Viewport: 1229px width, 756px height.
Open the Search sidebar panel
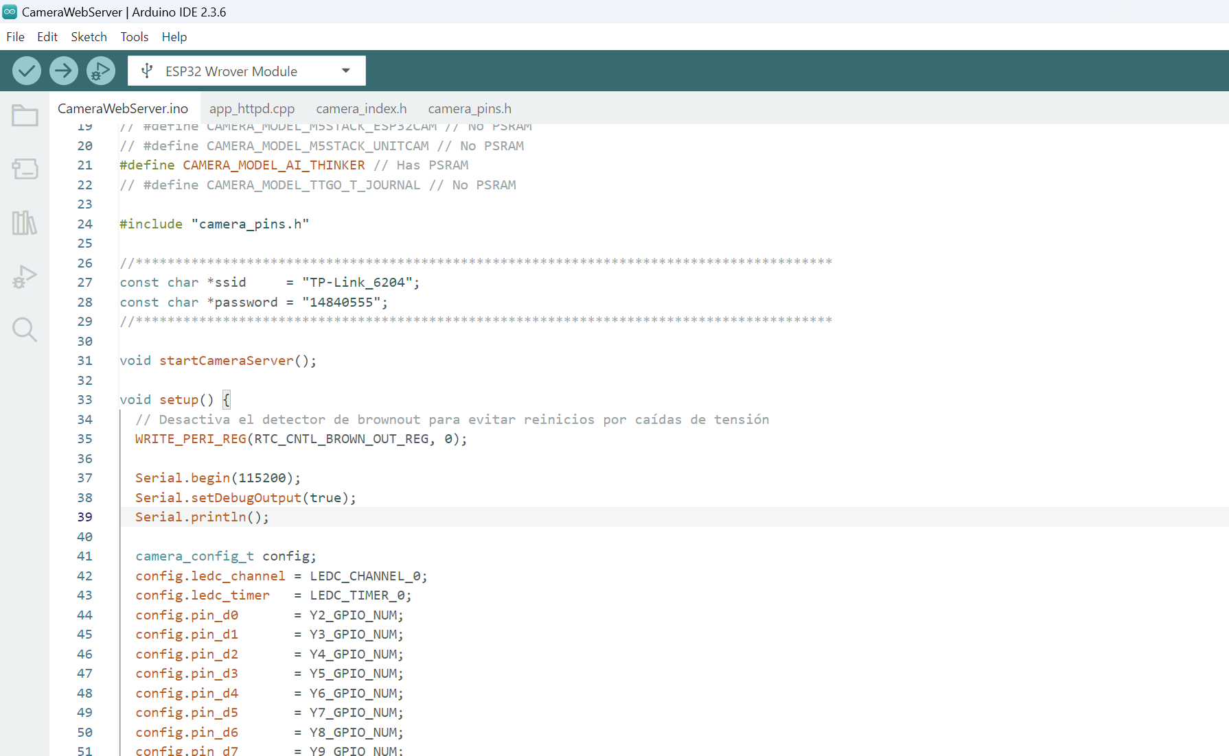(x=25, y=330)
